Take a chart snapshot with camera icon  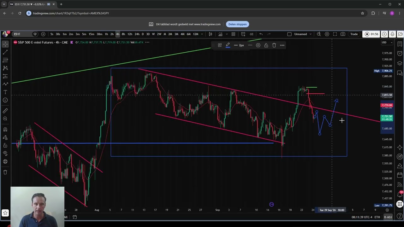[343, 34]
